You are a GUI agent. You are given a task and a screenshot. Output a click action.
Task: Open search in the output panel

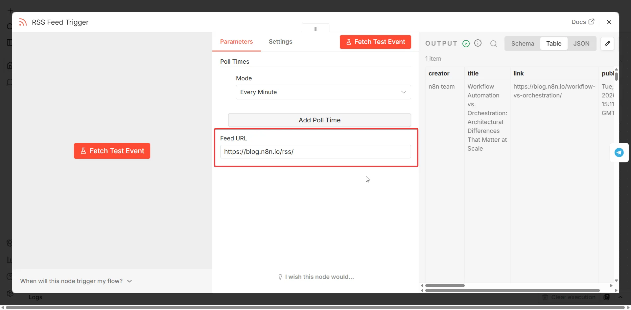494,44
